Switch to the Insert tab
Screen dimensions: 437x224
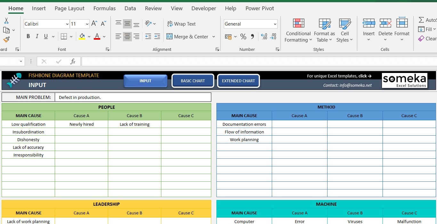coord(39,8)
